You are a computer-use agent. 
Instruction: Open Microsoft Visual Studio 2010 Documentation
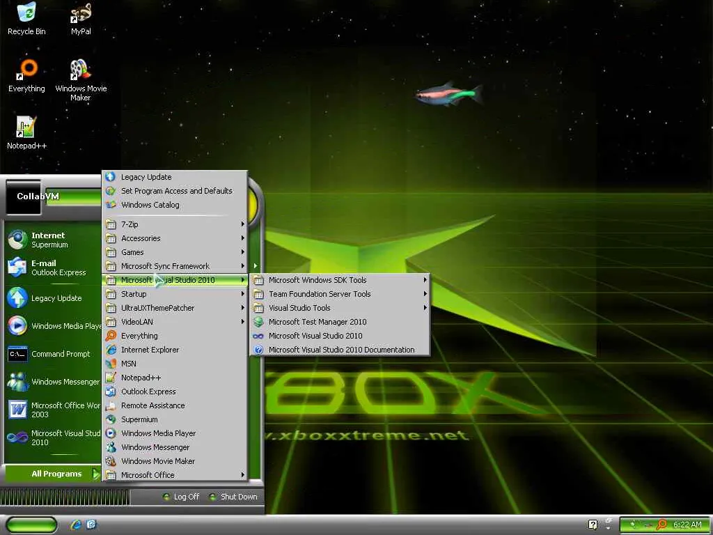coord(340,350)
